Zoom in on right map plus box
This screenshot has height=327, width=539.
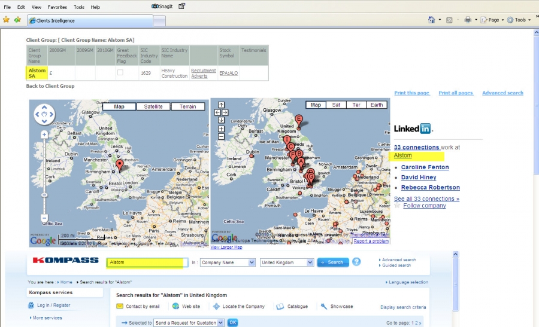[x=222, y=129]
